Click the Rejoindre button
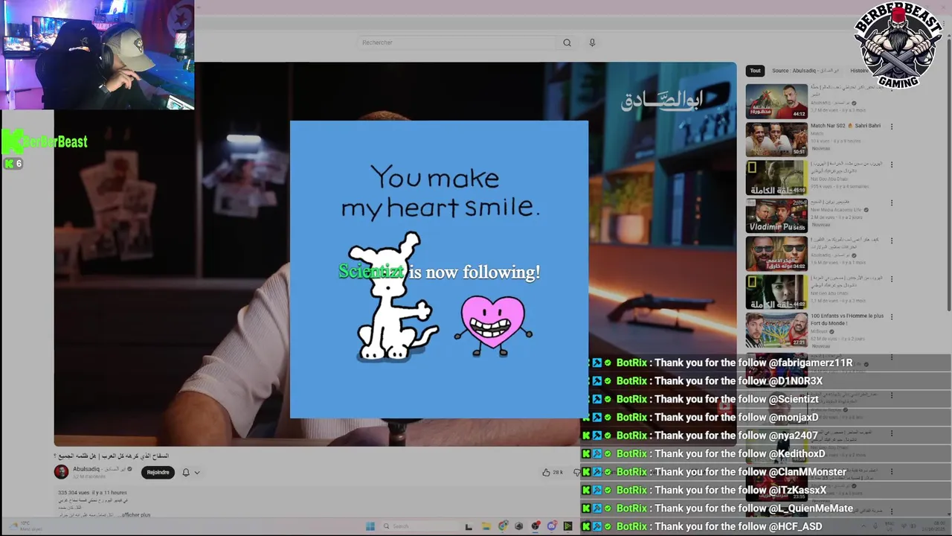The image size is (952, 536). point(158,472)
